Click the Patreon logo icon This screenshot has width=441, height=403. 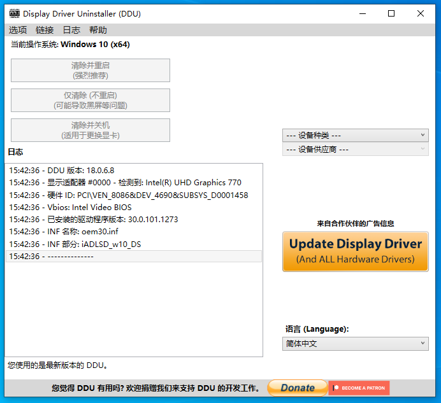[x=335, y=388]
